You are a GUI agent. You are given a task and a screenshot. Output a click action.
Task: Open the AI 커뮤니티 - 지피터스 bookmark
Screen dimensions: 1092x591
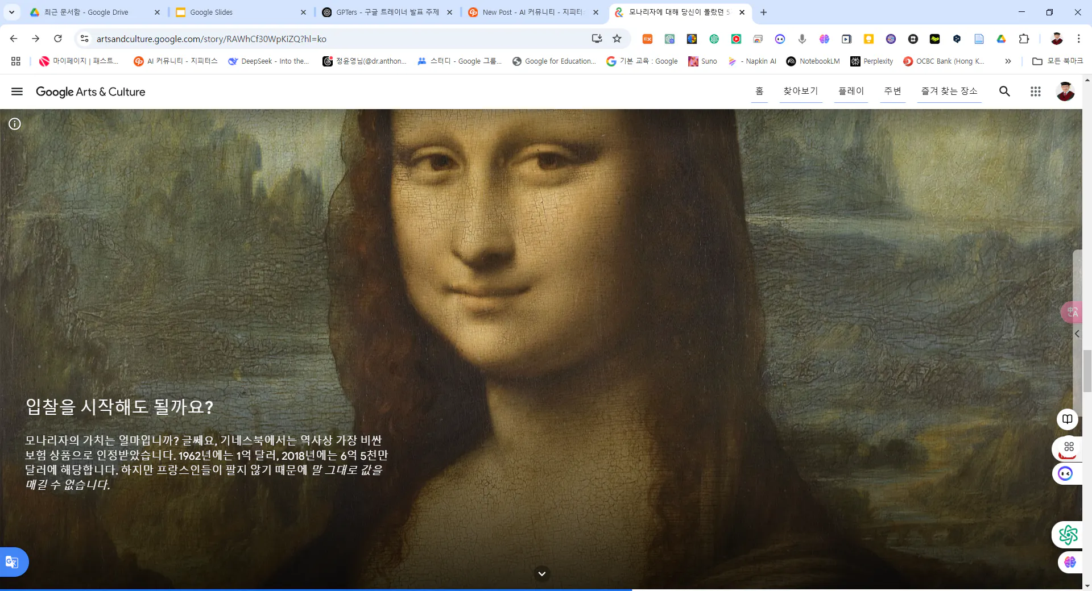click(x=175, y=61)
